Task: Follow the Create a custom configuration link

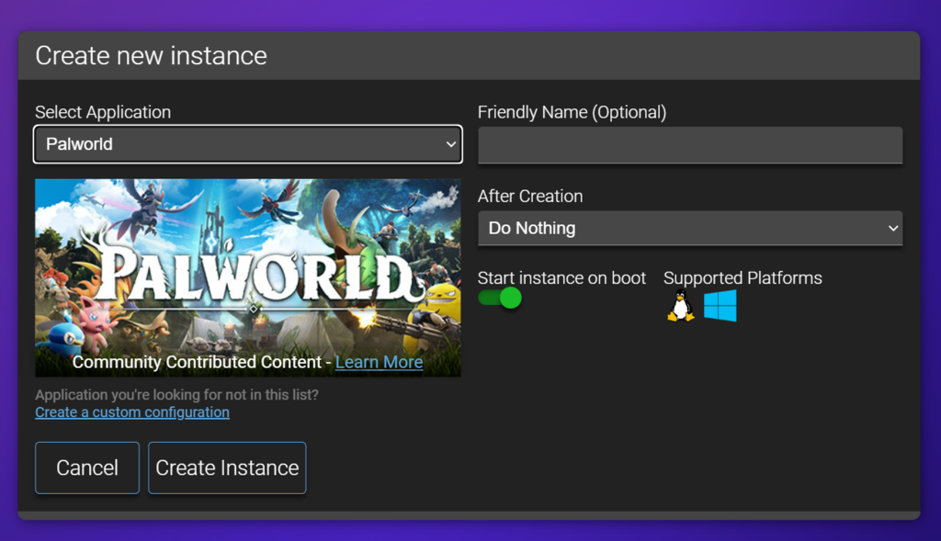Action: pyautogui.click(x=131, y=411)
